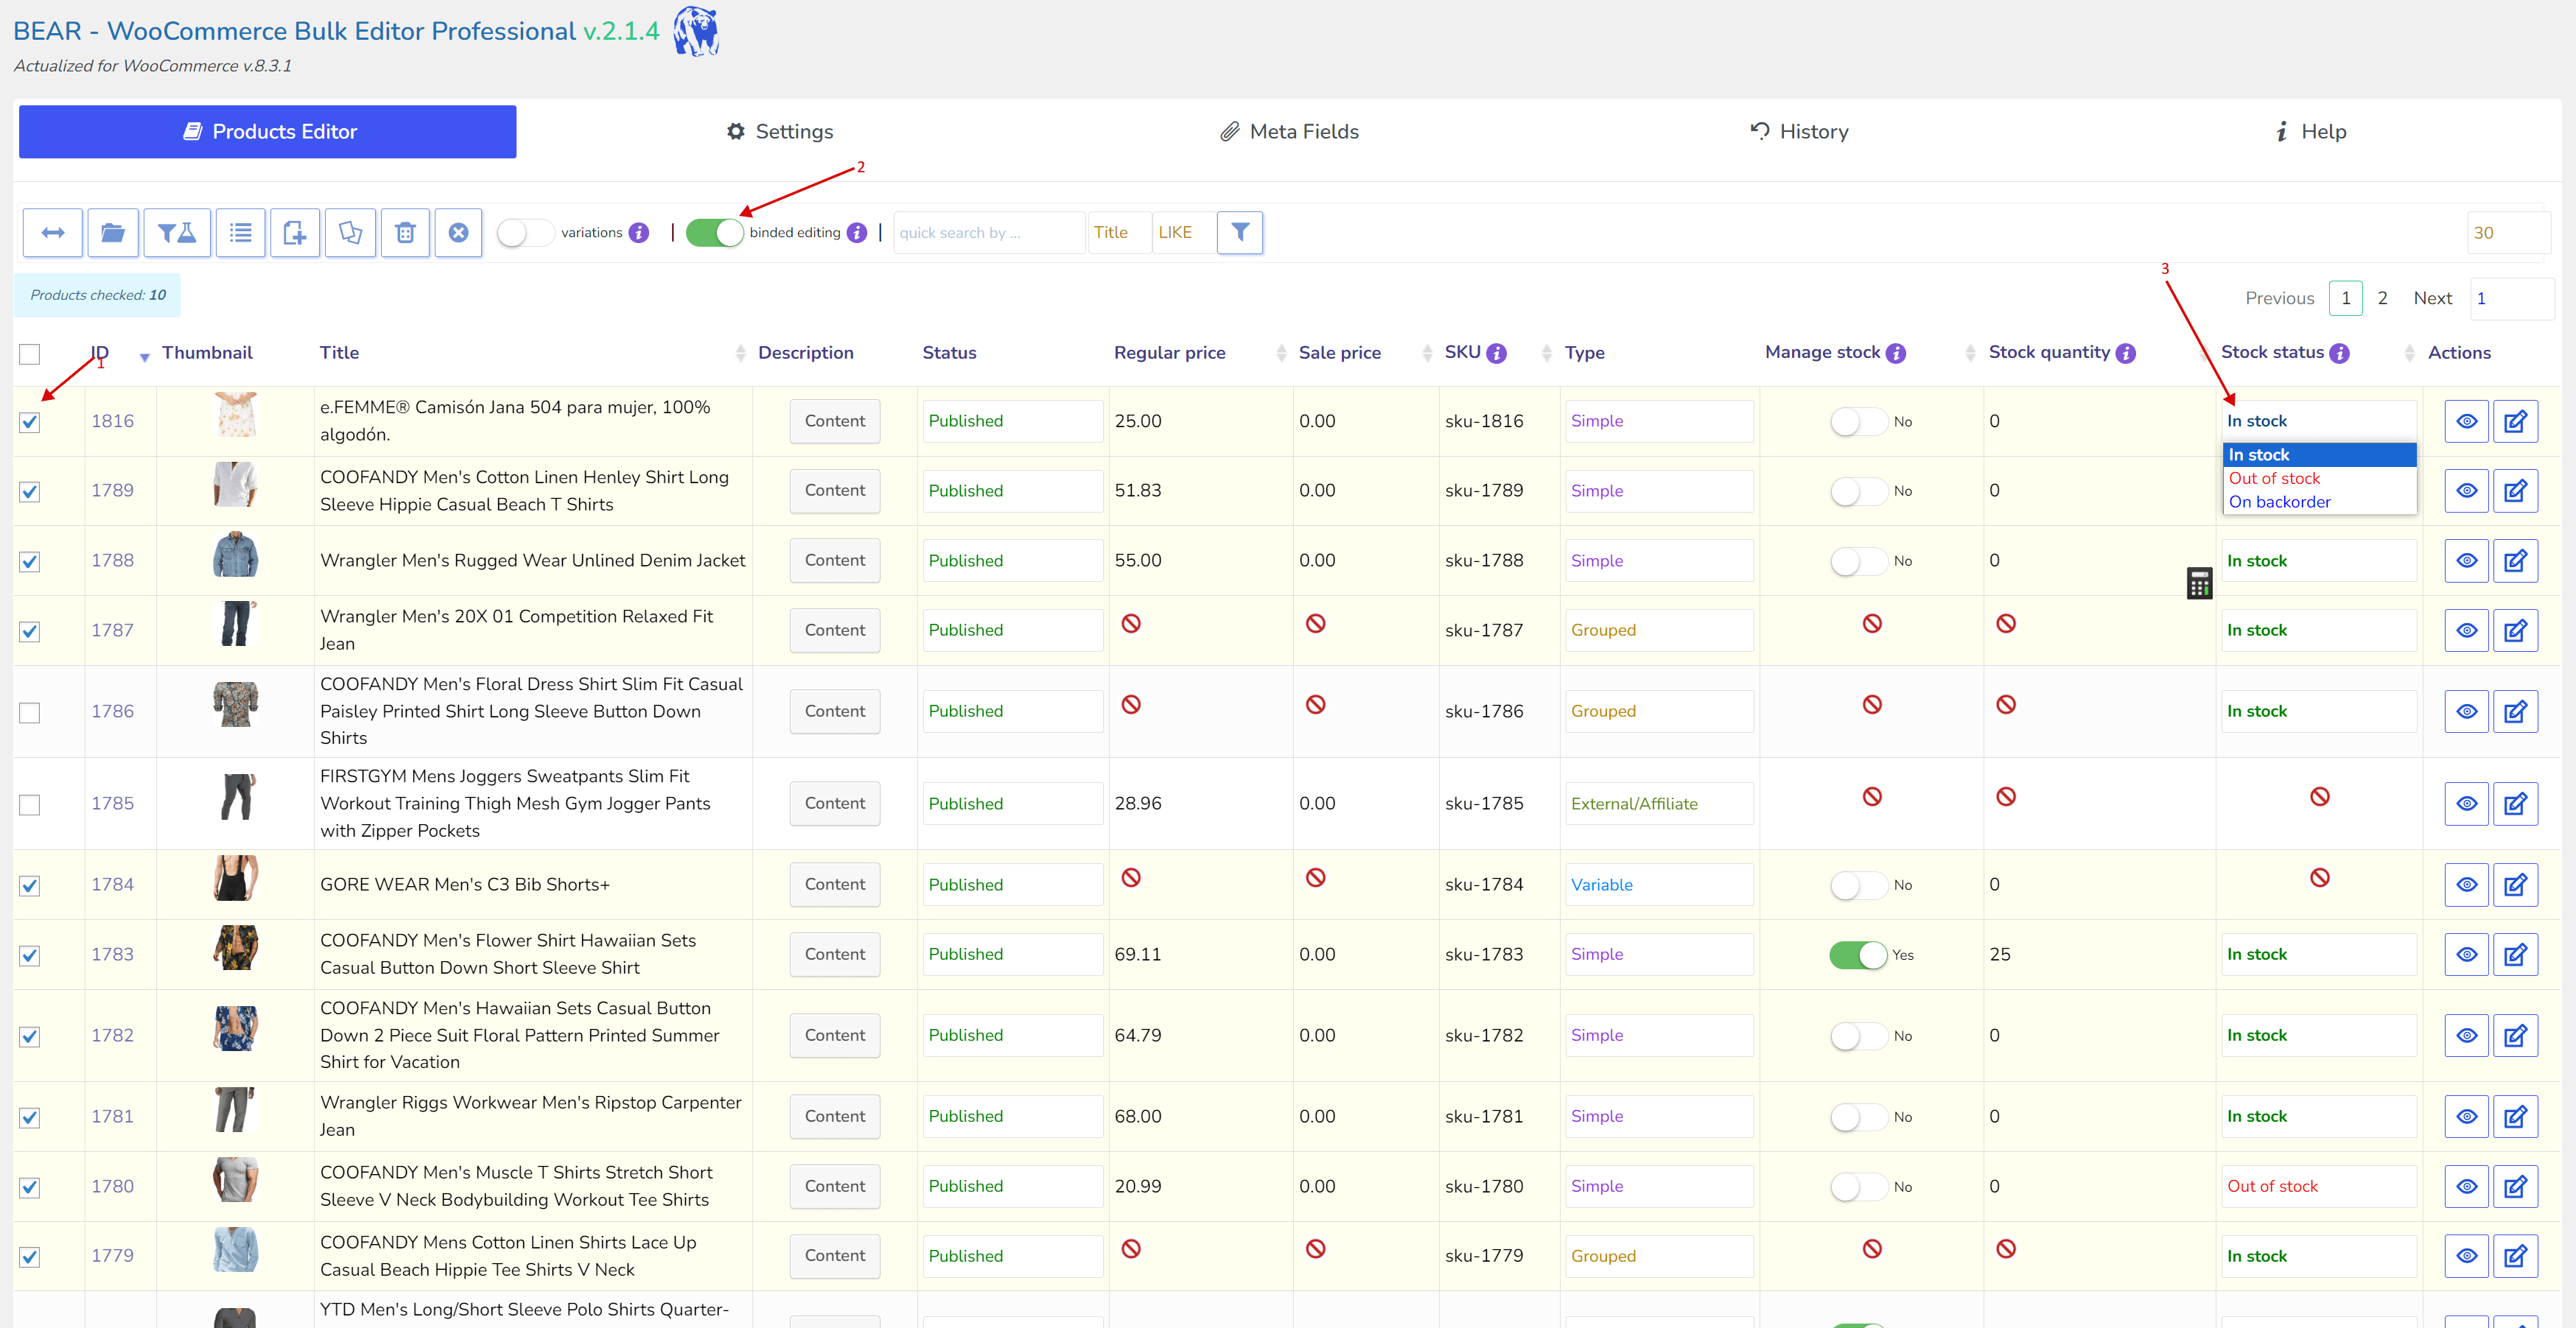Screen dimensions: 2576x1328
Task: Click thumbnail of denim jacket product 1788
Action: (236, 555)
